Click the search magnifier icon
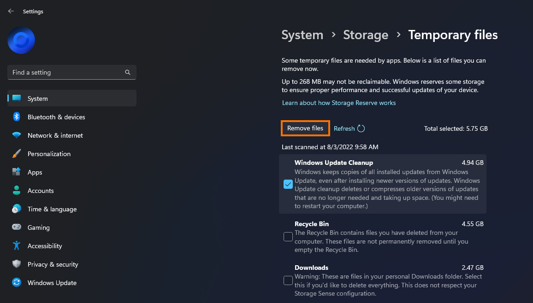The height and width of the screenshot is (303, 533). pyautogui.click(x=127, y=72)
